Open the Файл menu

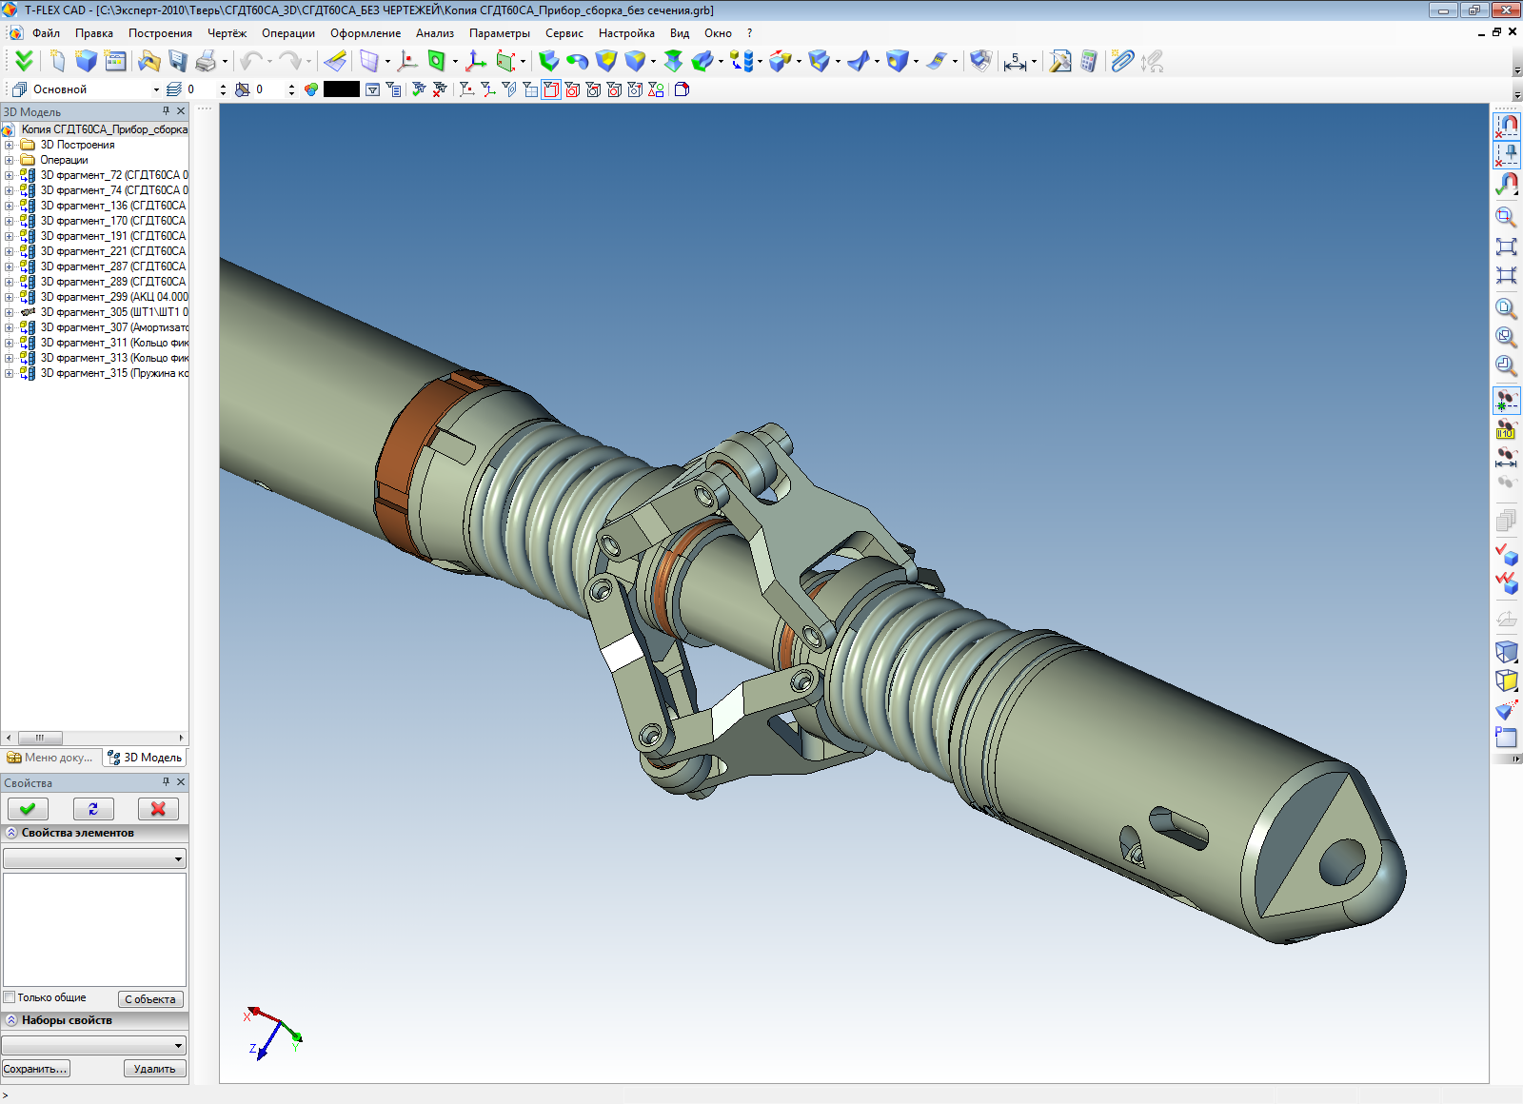click(46, 33)
